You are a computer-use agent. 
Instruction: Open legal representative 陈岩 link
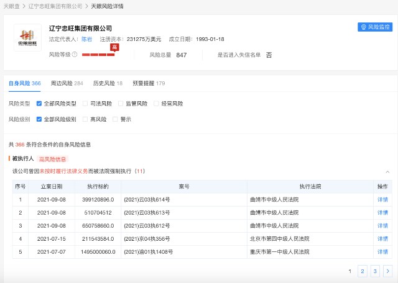(86, 39)
